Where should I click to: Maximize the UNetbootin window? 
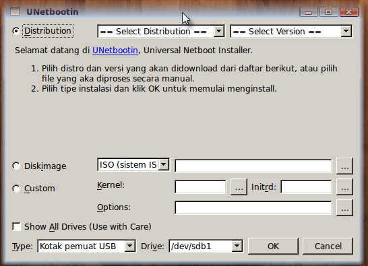point(329,11)
